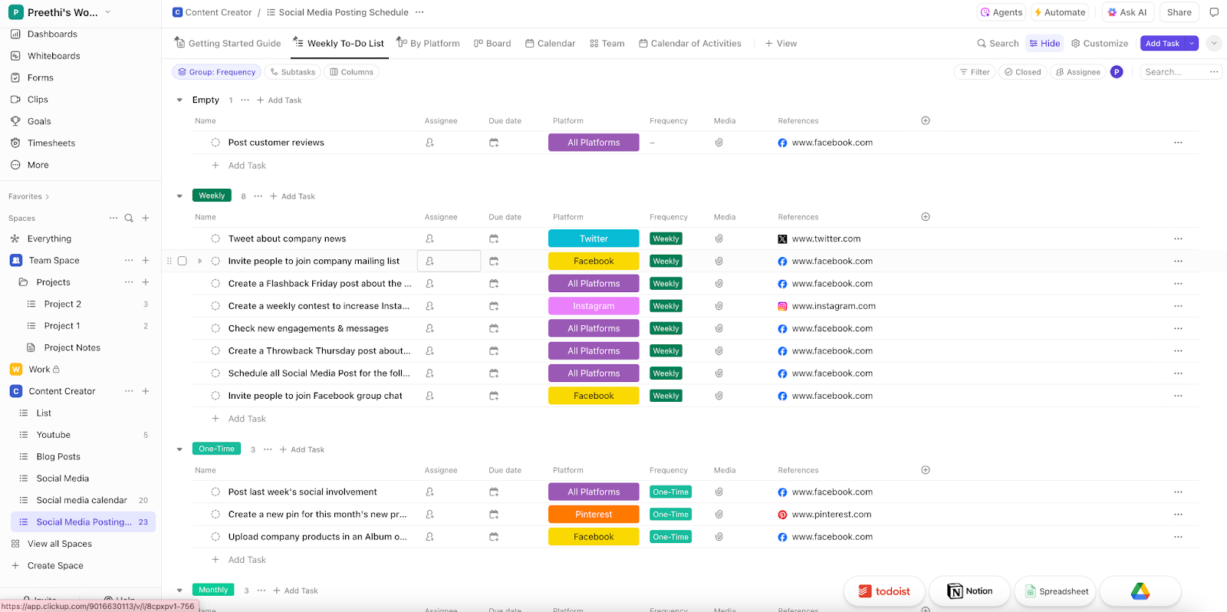Click assignee icon for Post customer reviews

click(x=429, y=143)
